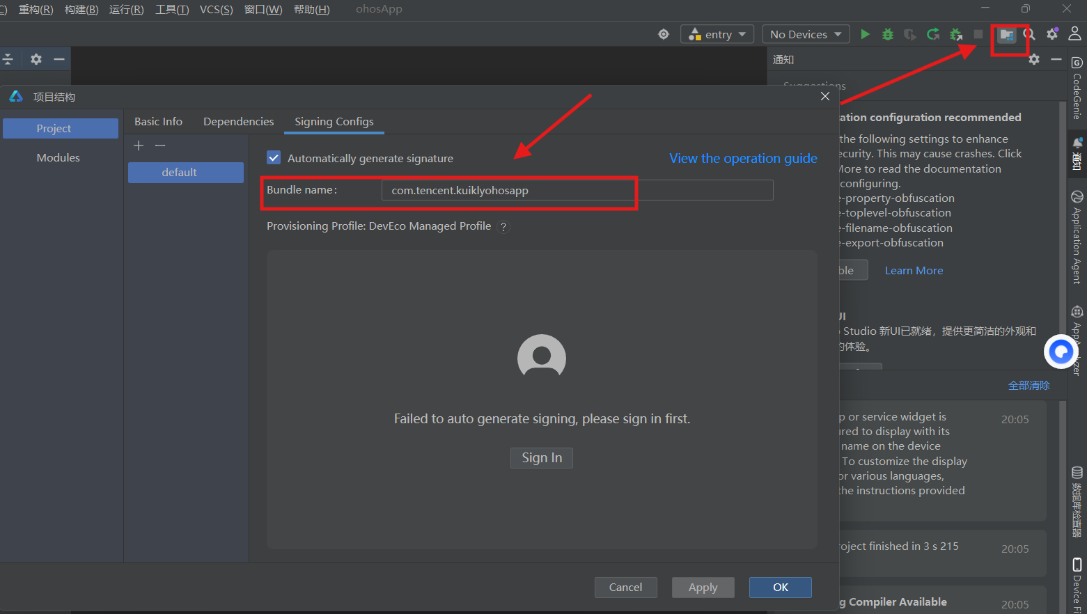Click the Apply button
1087x614 pixels.
(703, 587)
